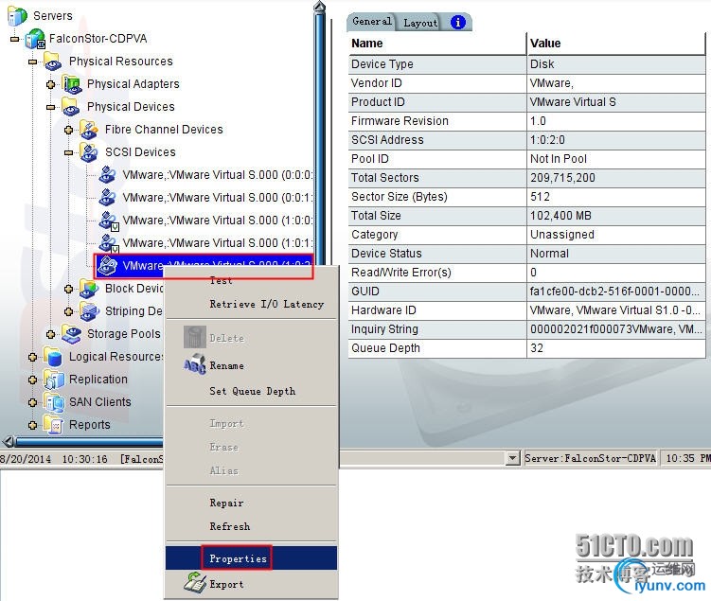Collapse the Physical Resources node

pos(32,62)
